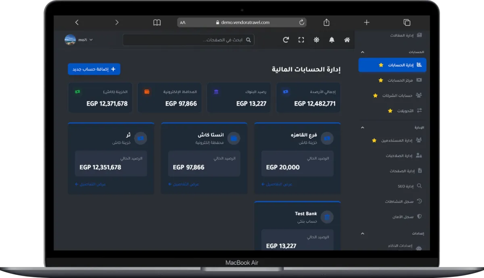Click the مركز الحسابات money icon
The height and width of the screenshot is (278, 484).
tap(419, 80)
